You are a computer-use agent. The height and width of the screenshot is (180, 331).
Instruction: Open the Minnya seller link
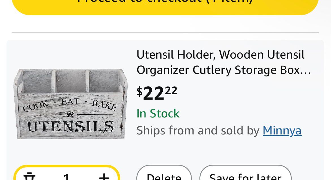[282, 130]
